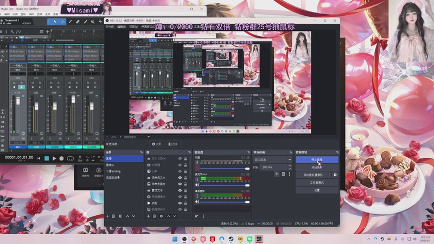The height and width of the screenshot is (244, 434).
Task: Adjust channel 4 fader in Studio One
Action: pyautogui.click(x=73, y=99)
